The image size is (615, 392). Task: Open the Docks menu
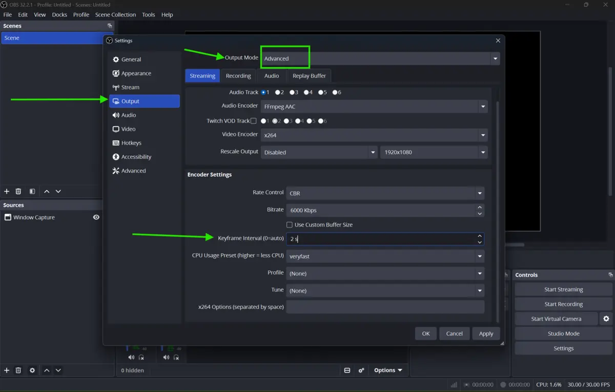tap(59, 14)
